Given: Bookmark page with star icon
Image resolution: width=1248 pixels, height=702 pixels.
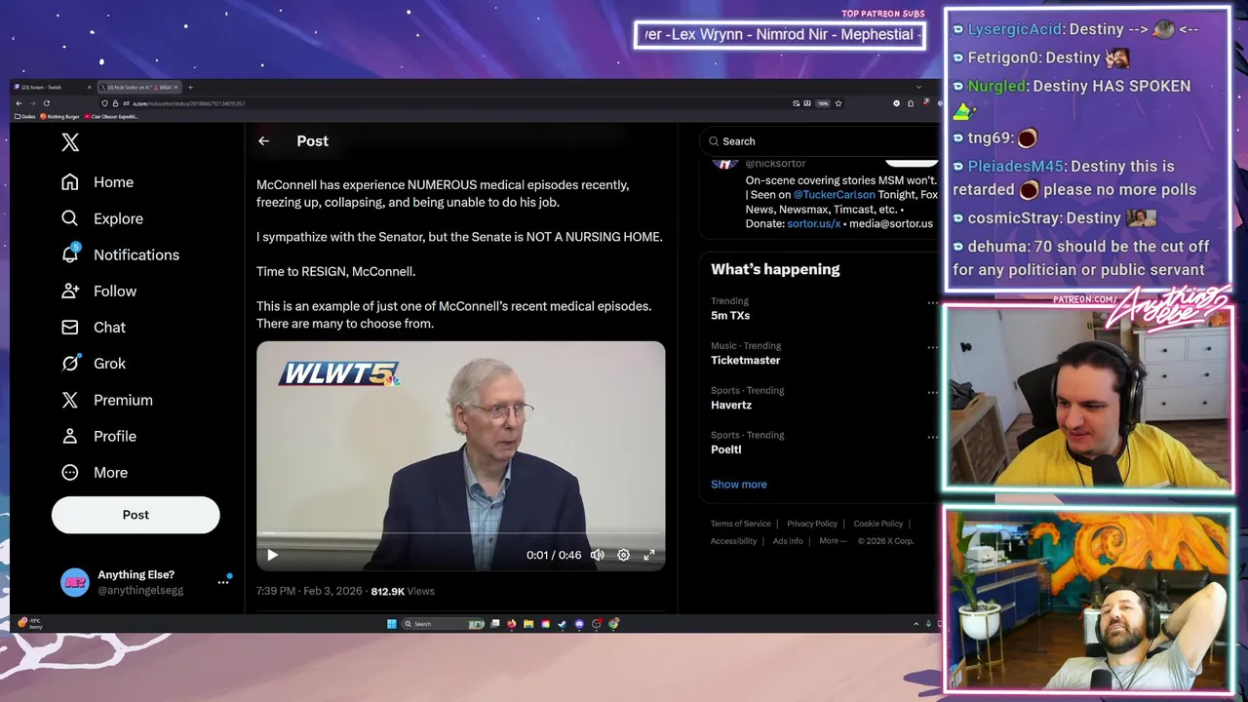Looking at the screenshot, I should (838, 103).
